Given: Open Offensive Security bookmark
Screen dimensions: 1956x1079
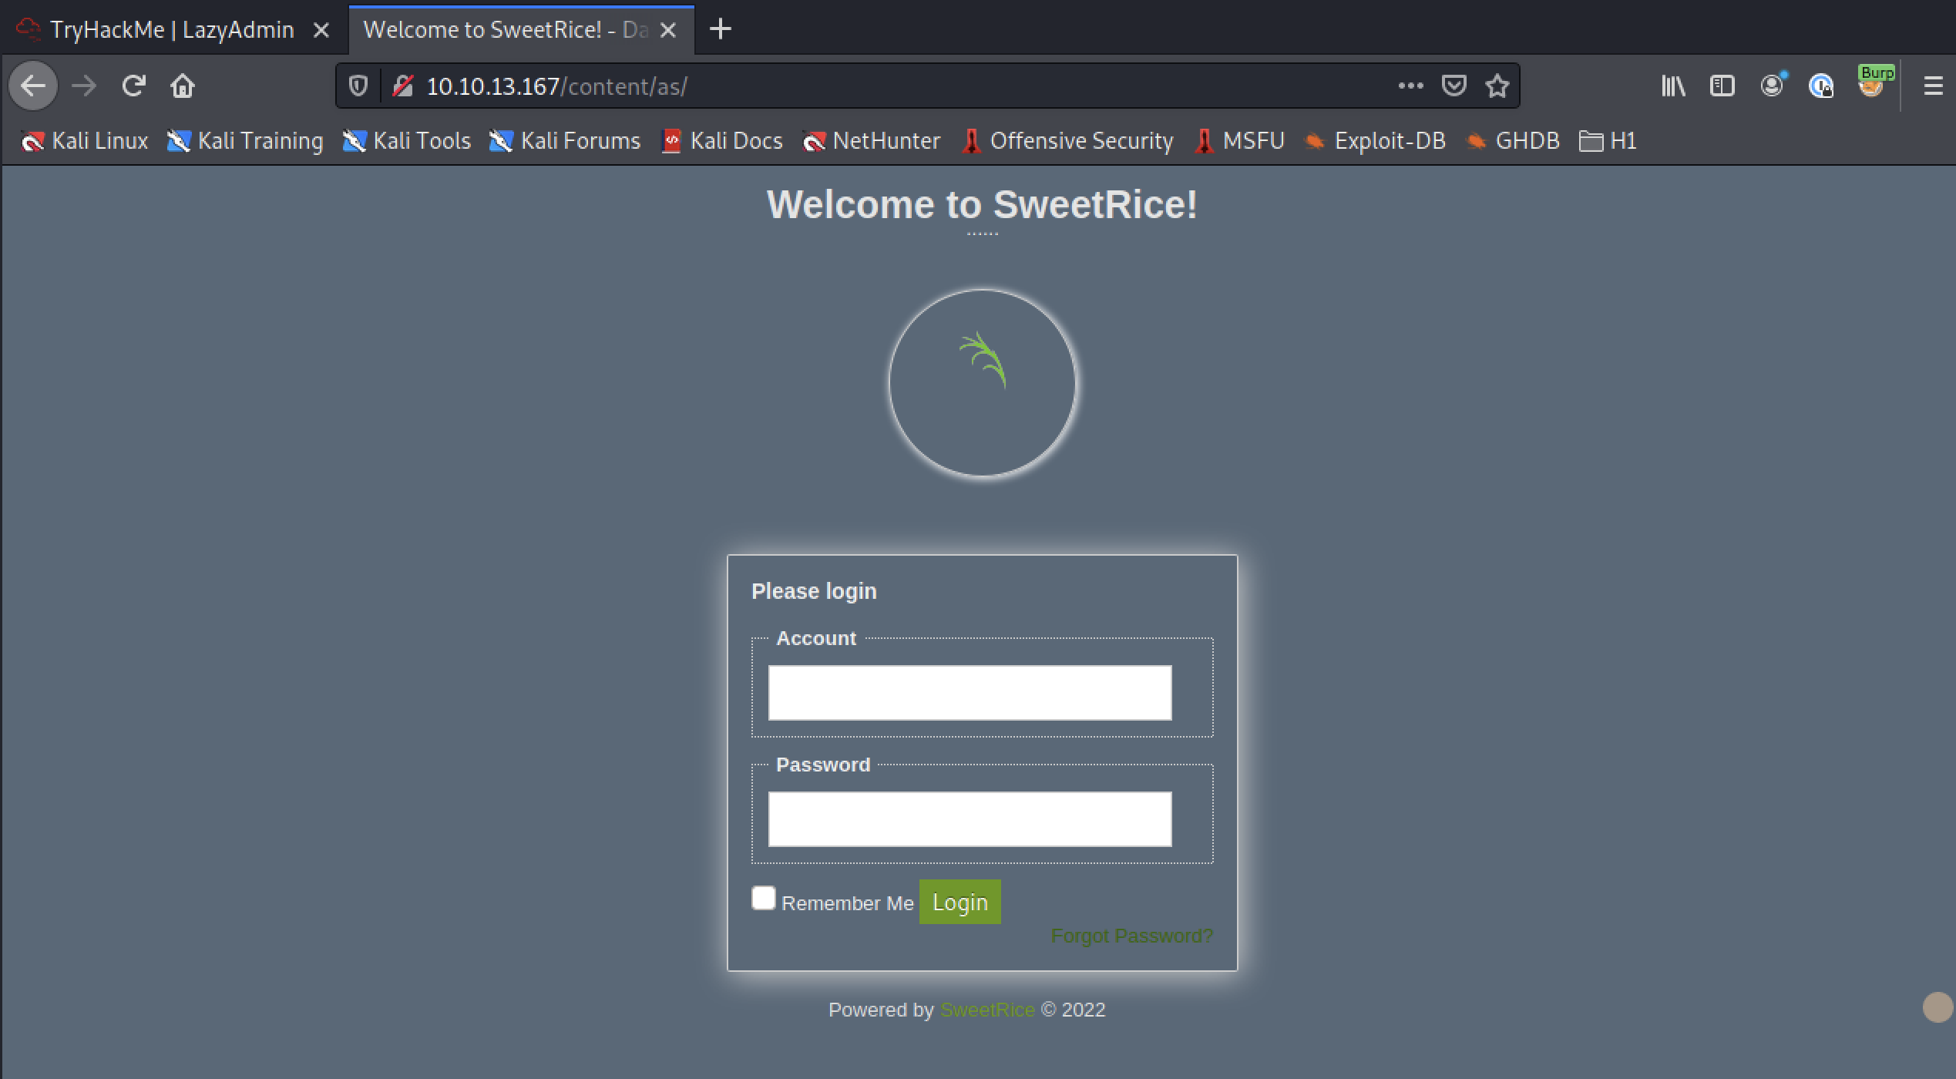Looking at the screenshot, I should (x=1067, y=141).
